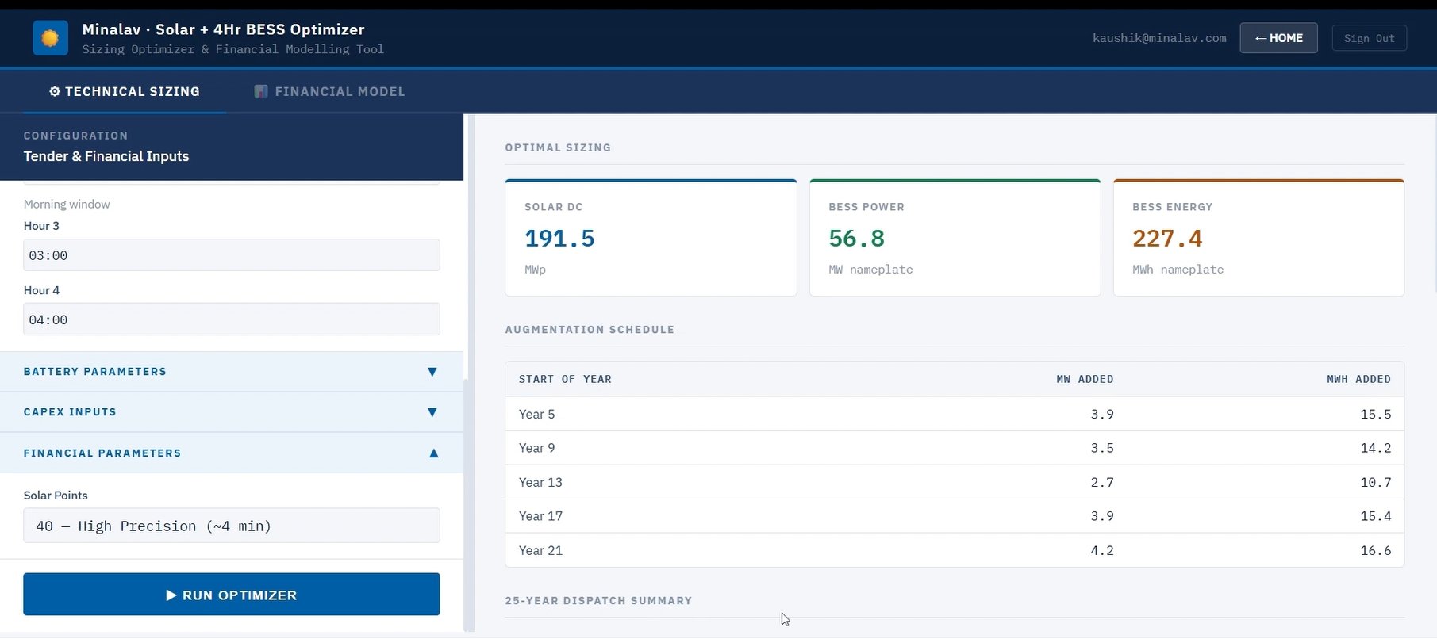Select the Technical Sizing tab
This screenshot has height=639, width=1437.
click(125, 91)
